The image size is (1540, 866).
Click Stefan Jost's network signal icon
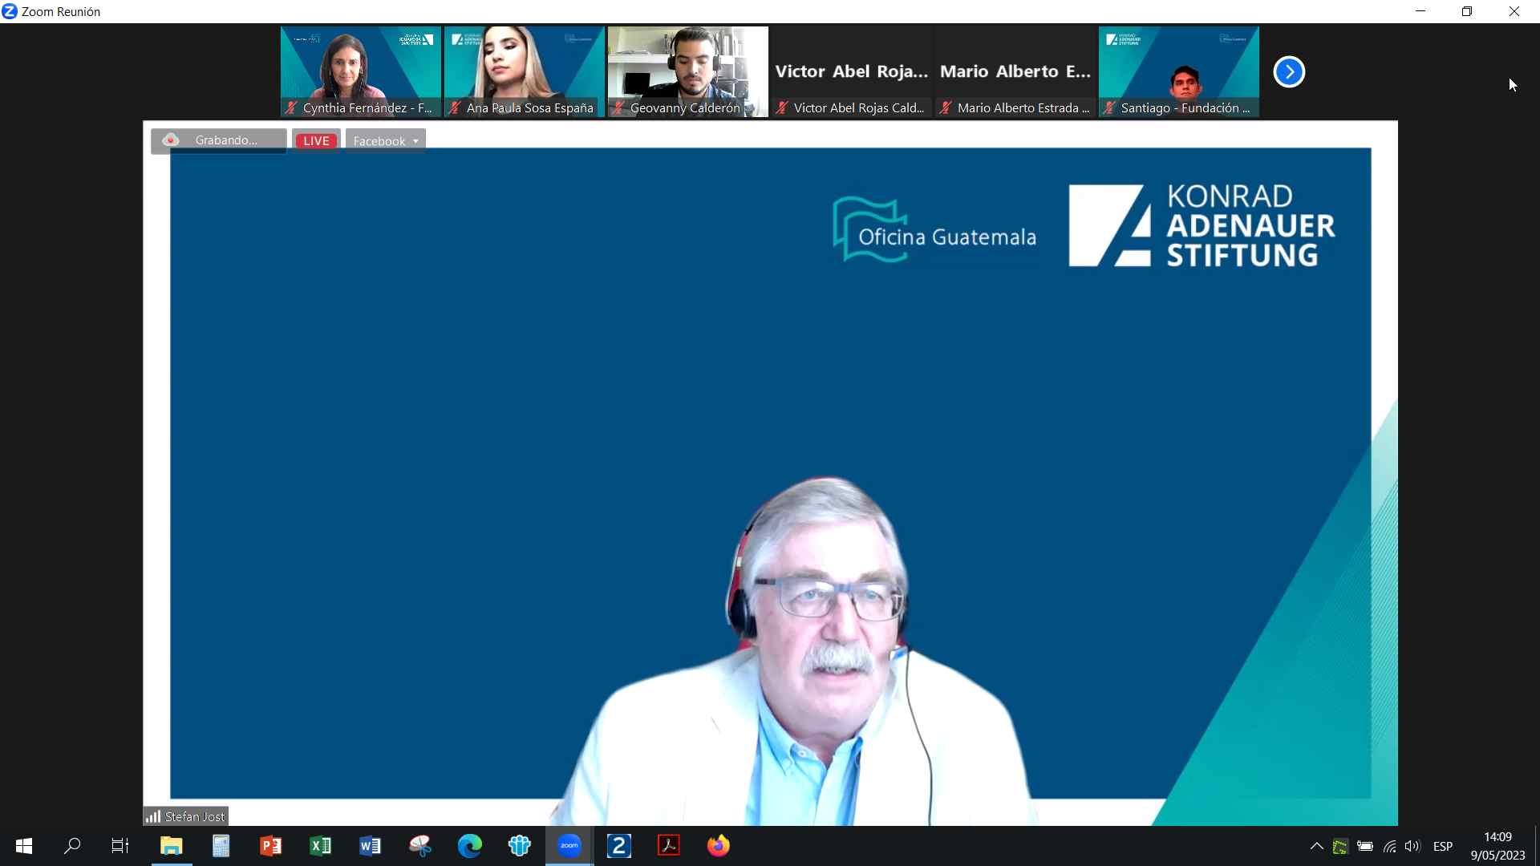(x=153, y=816)
